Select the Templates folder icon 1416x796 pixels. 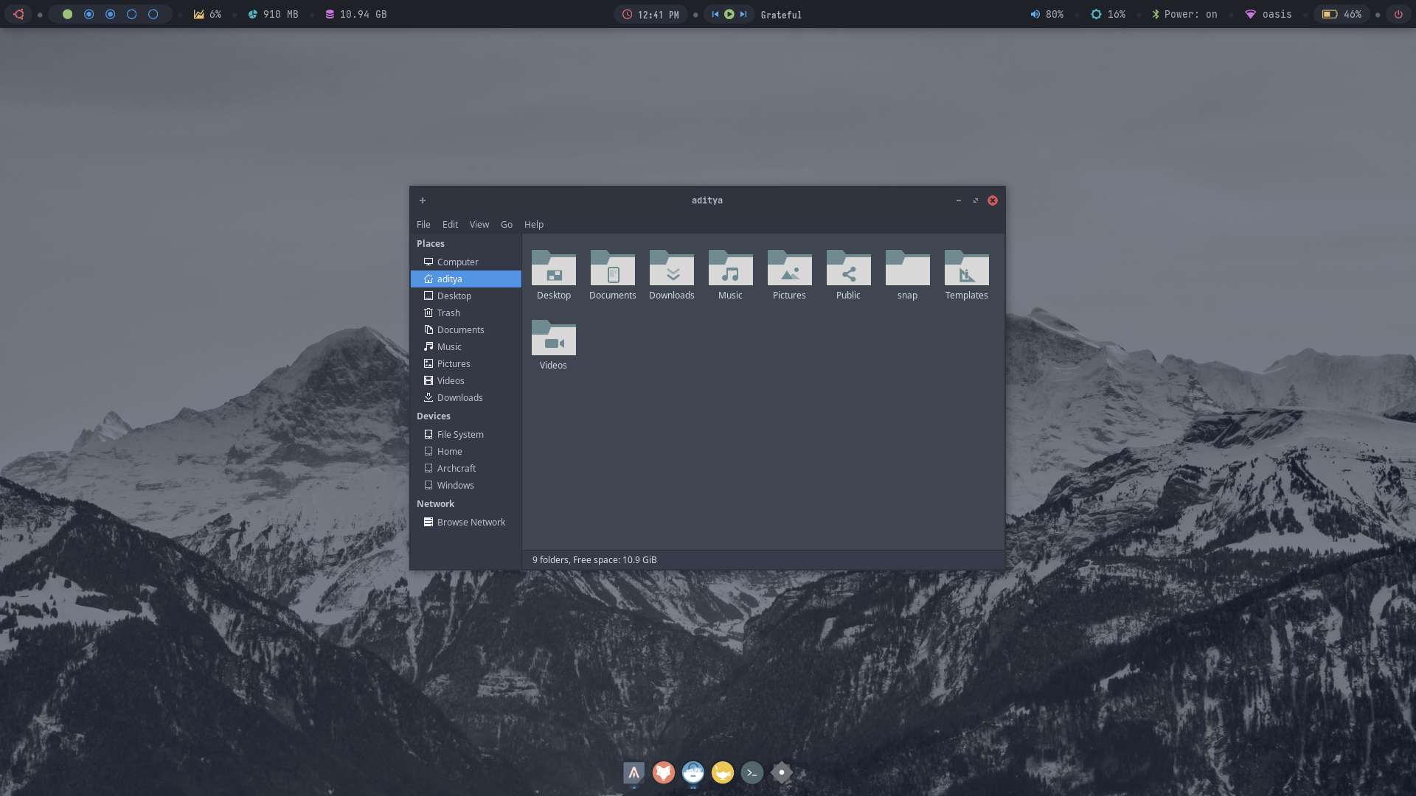(966, 269)
